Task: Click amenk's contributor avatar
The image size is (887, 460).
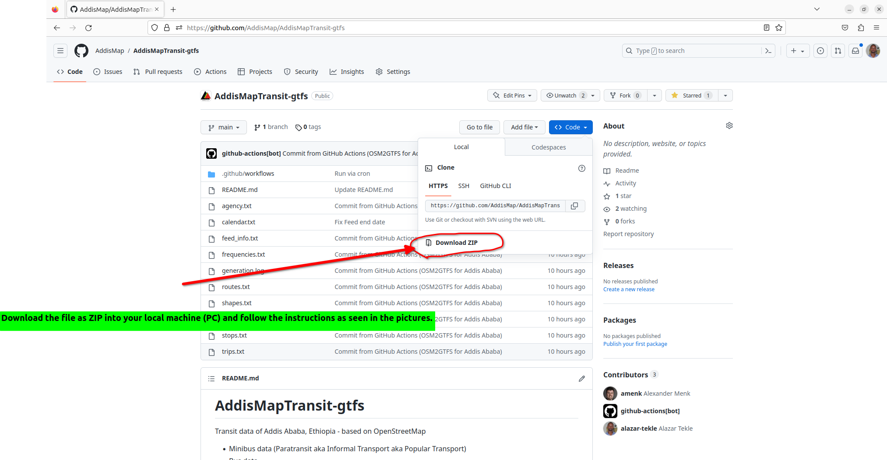Action: [610, 394]
